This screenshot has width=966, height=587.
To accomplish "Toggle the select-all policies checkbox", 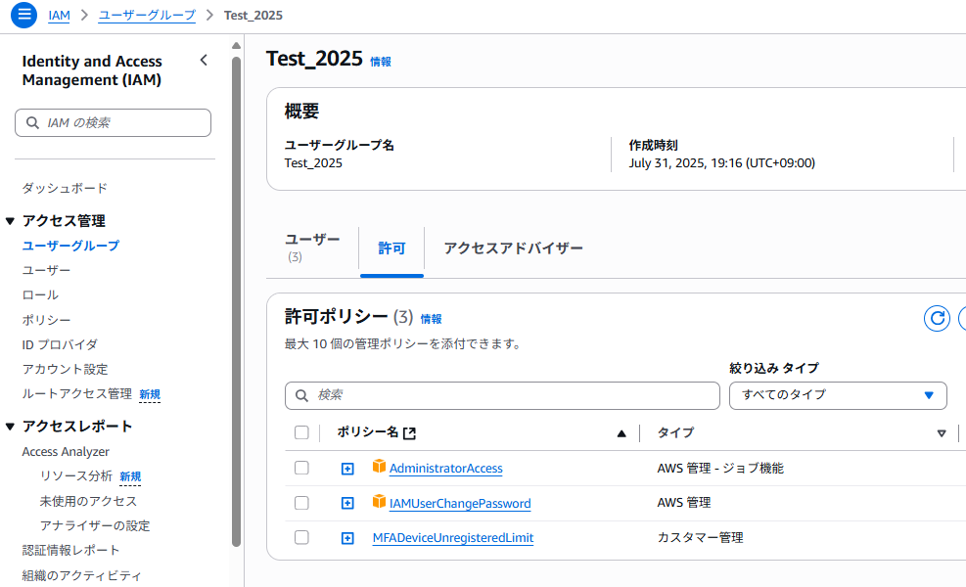I will 301,432.
